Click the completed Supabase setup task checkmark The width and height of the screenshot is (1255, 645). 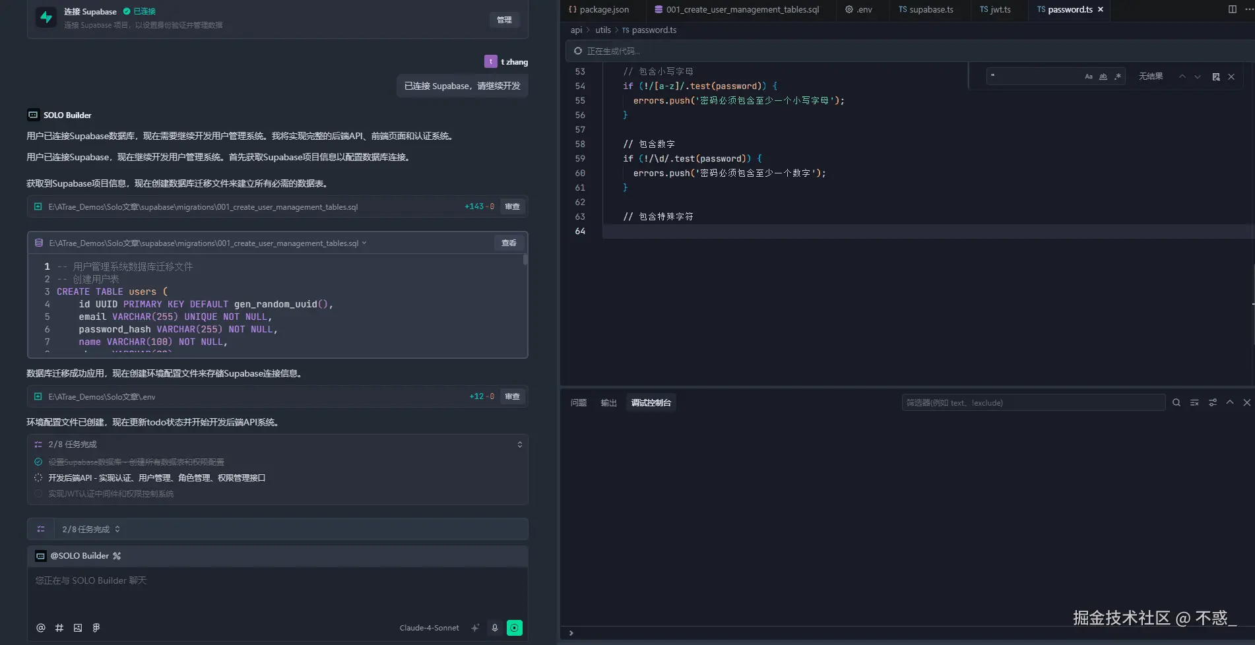coord(38,462)
